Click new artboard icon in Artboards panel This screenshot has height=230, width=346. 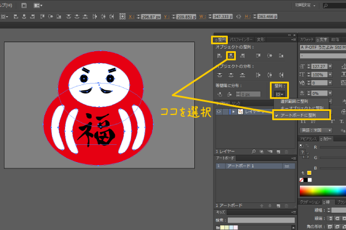(280, 205)
